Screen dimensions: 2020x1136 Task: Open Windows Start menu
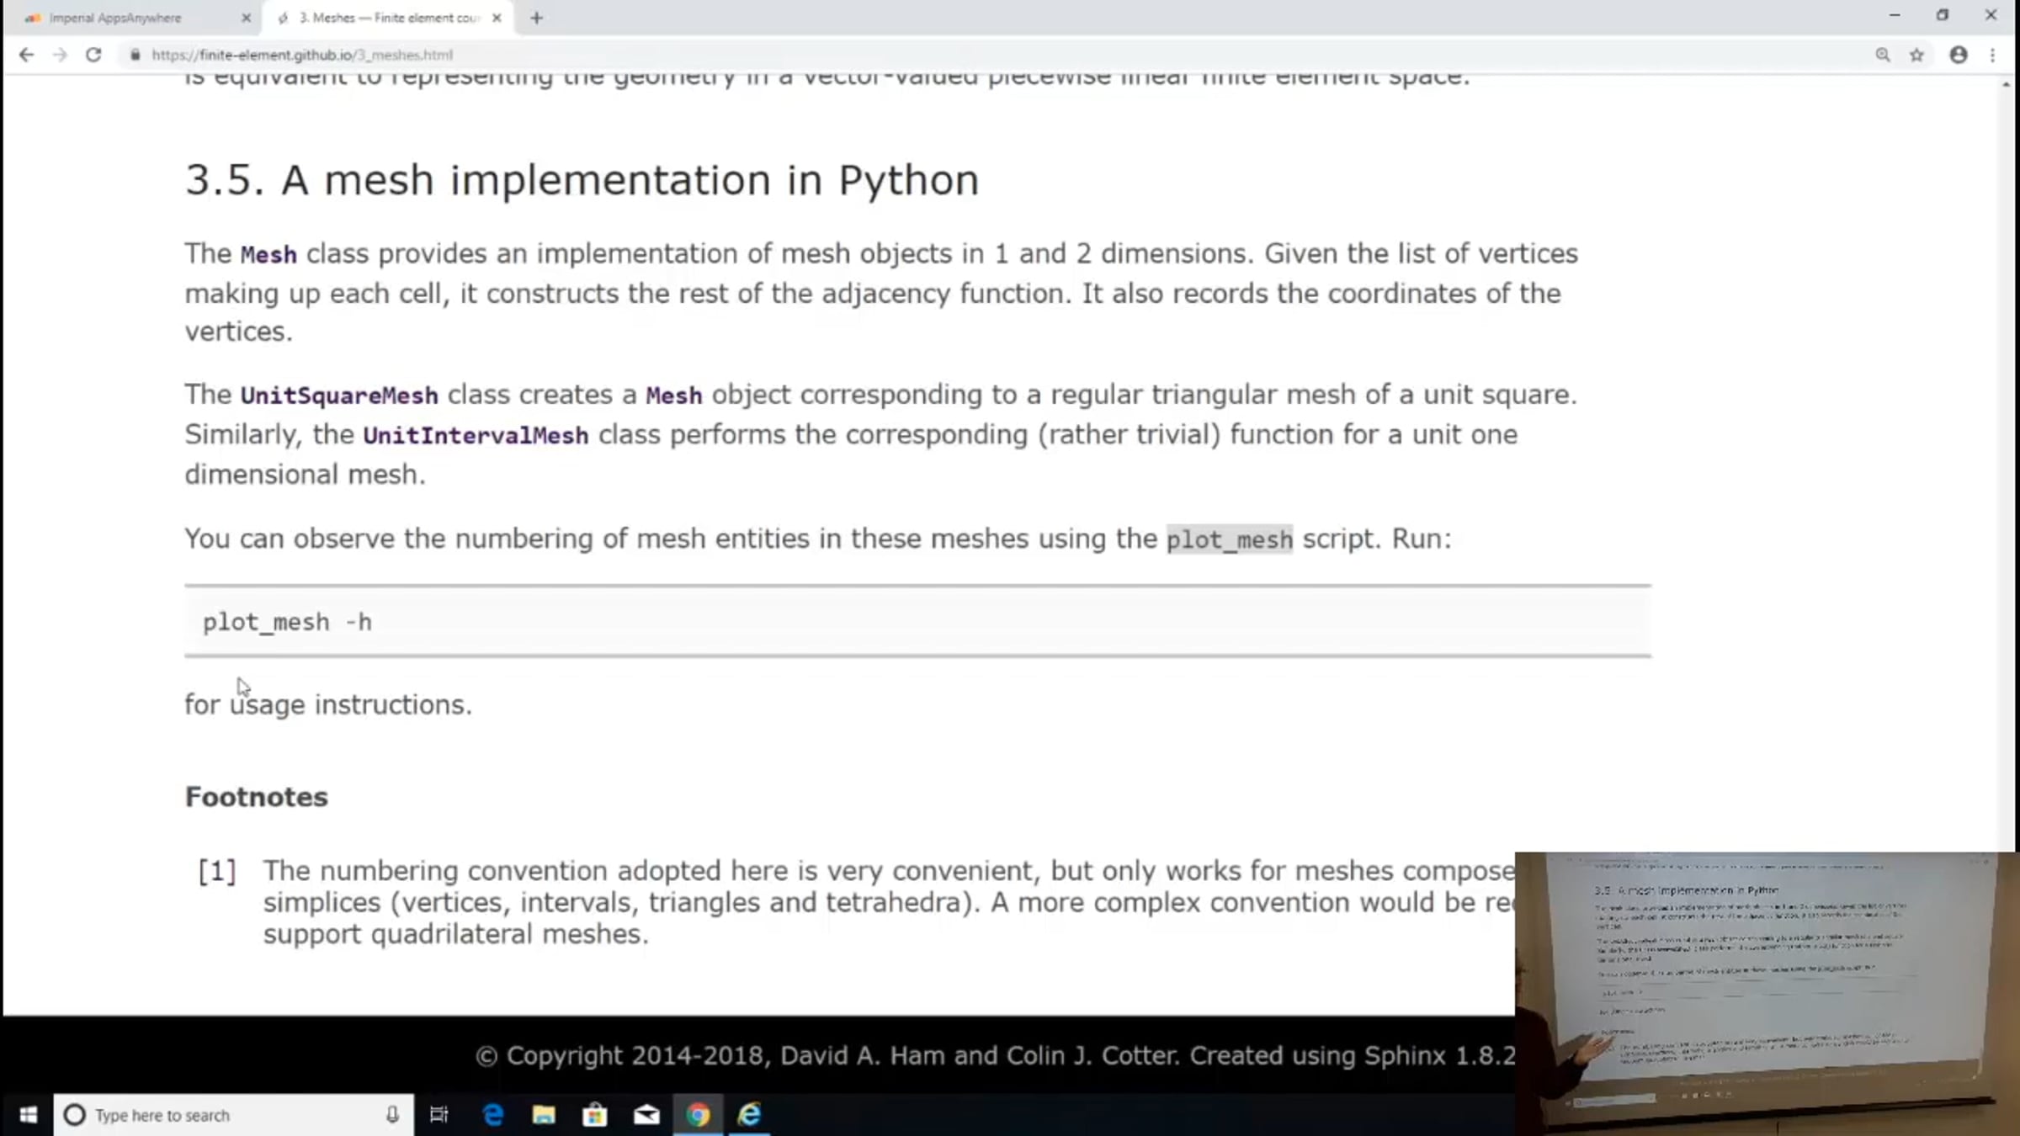click(28, 1115)
